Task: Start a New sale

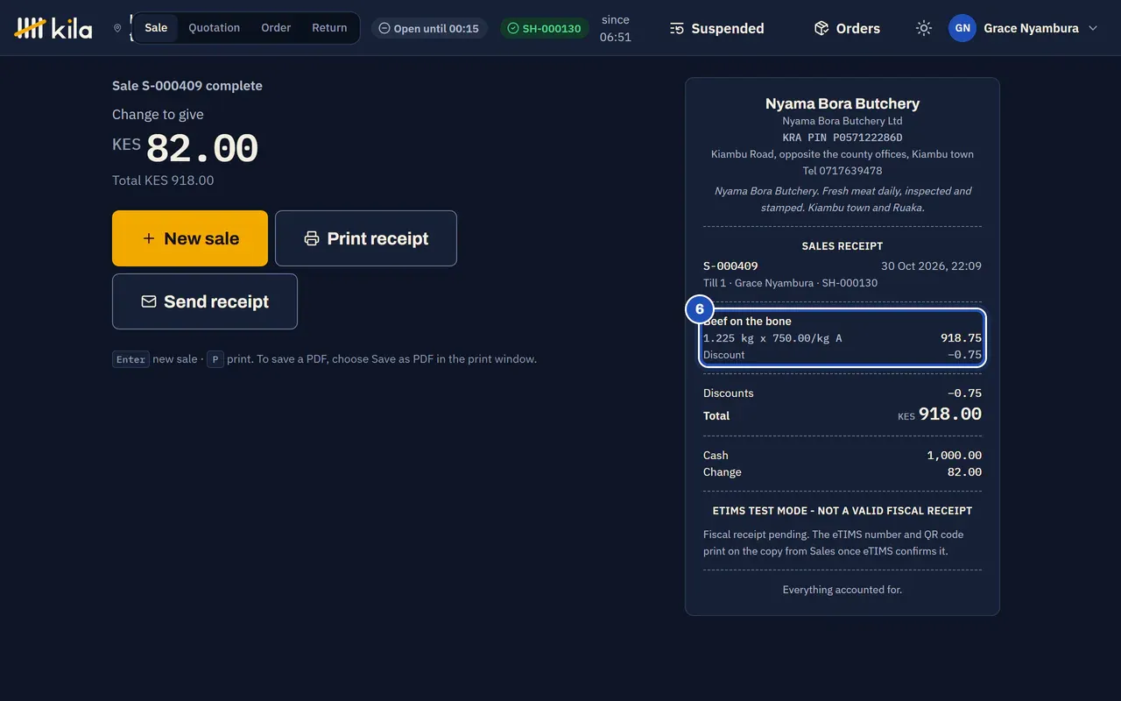Action: (190, 238)
